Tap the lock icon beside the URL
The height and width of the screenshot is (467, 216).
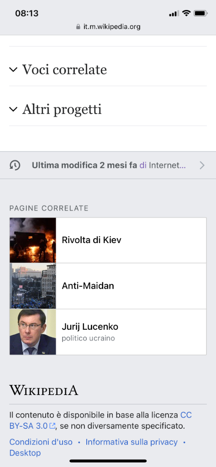pos(78,27)
